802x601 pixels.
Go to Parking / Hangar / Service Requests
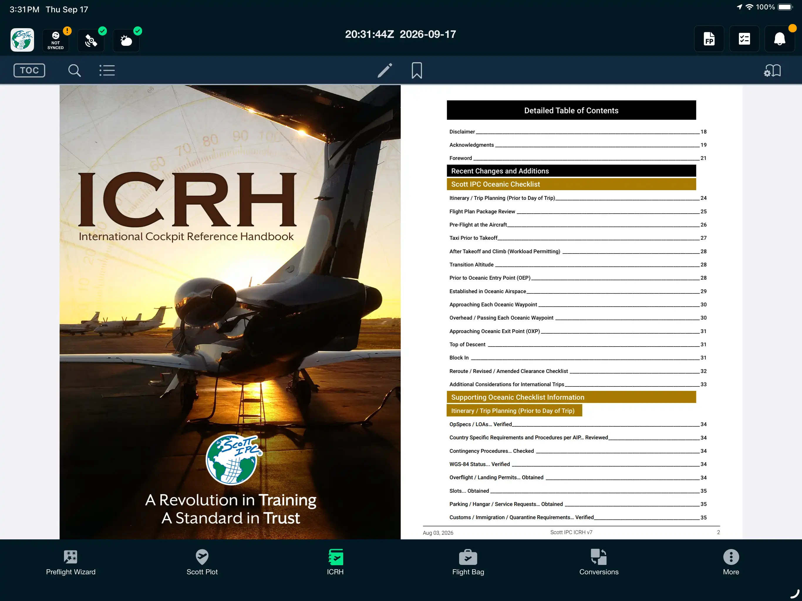pyautogui.click(x=577, y=504)
